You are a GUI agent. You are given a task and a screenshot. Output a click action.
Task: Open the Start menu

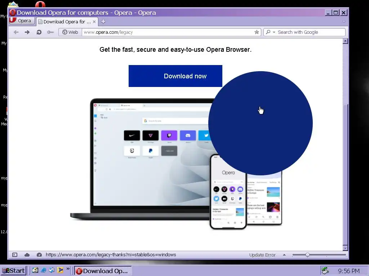(x=14, y=271)
